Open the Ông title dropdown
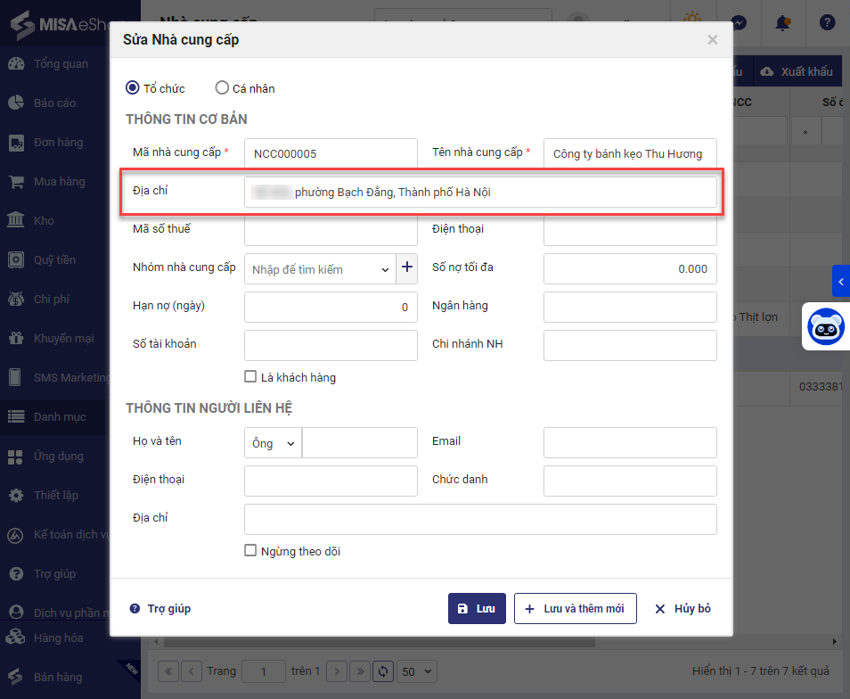Screen dimensions: 850x699 coord(274,443)
